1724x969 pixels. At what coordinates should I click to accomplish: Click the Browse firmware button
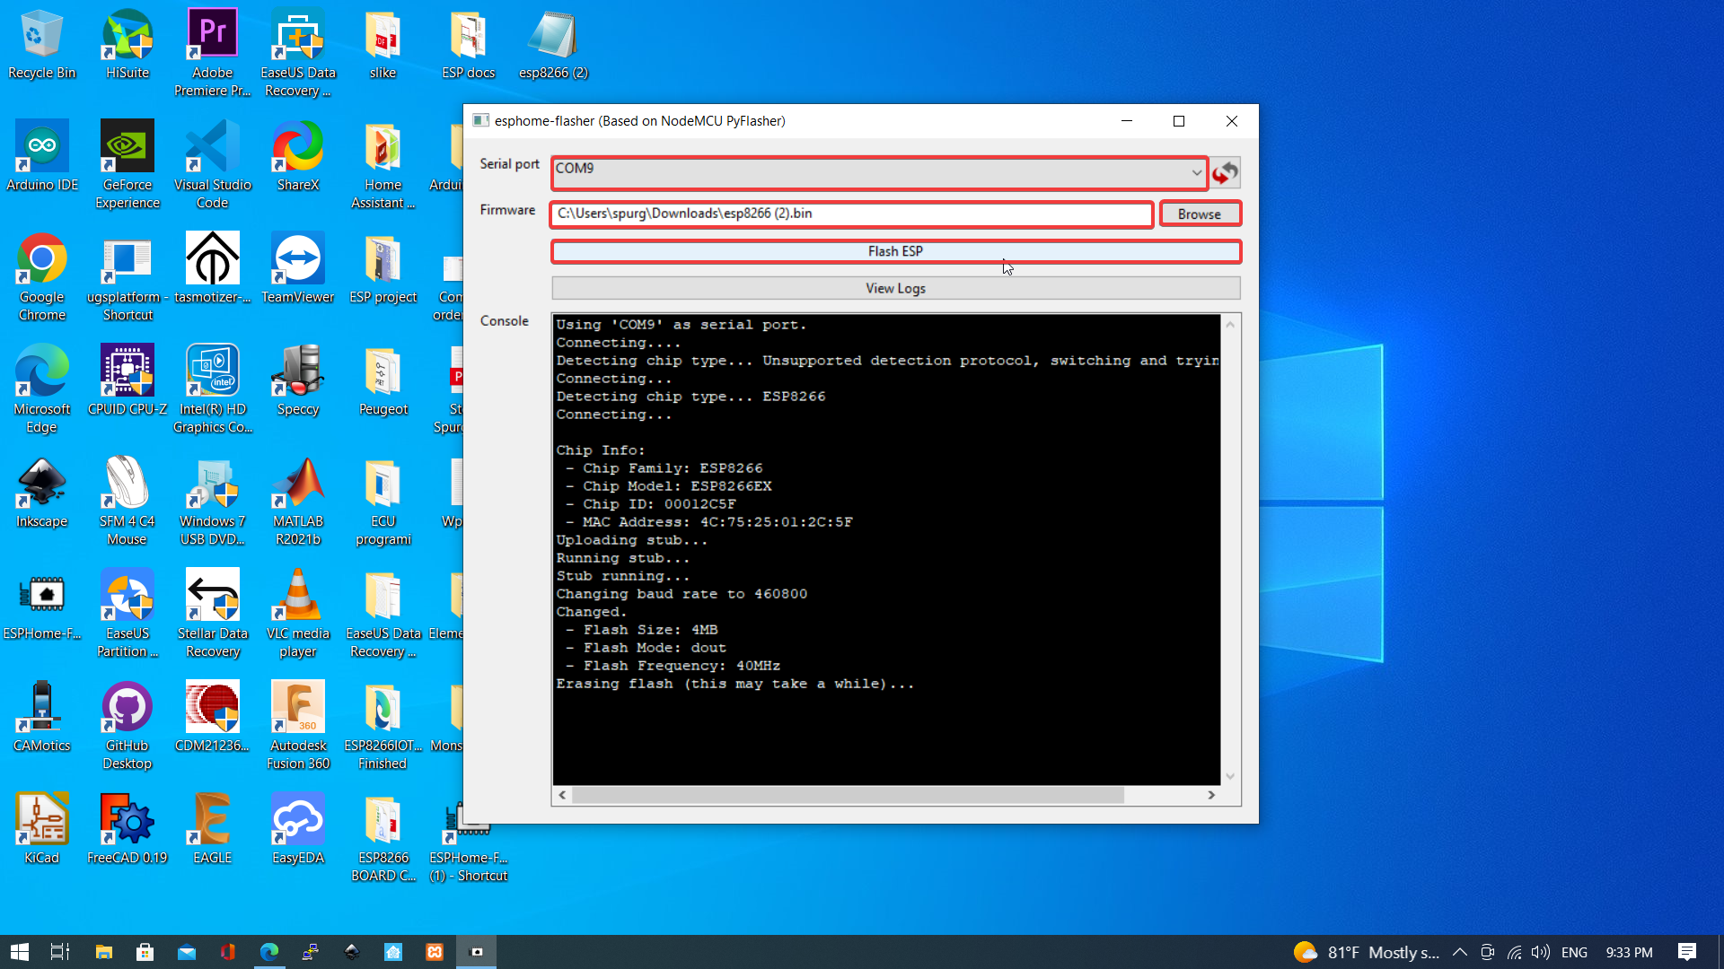pyautogui.click(x=1200, y=214)
